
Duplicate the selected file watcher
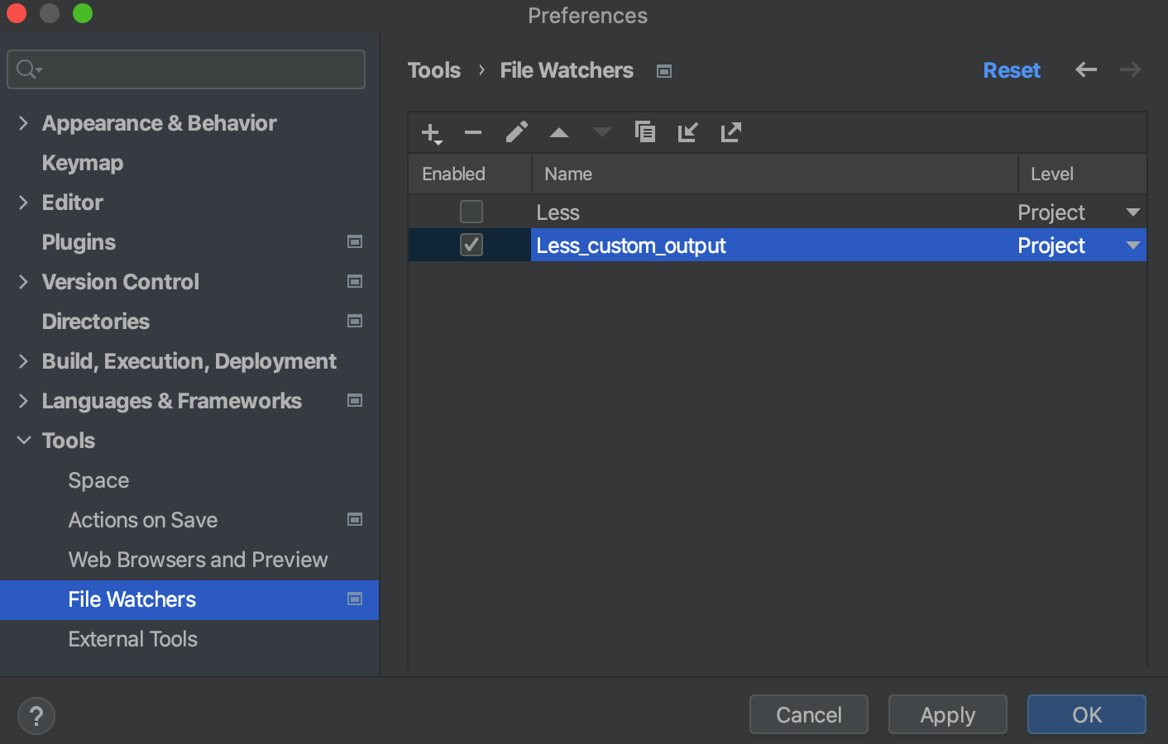[x=645, y=132]
